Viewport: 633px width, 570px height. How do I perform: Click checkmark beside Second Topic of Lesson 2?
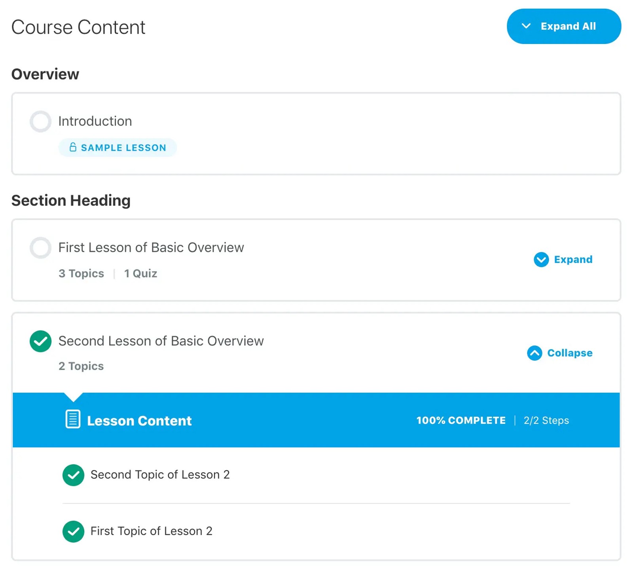73,475
